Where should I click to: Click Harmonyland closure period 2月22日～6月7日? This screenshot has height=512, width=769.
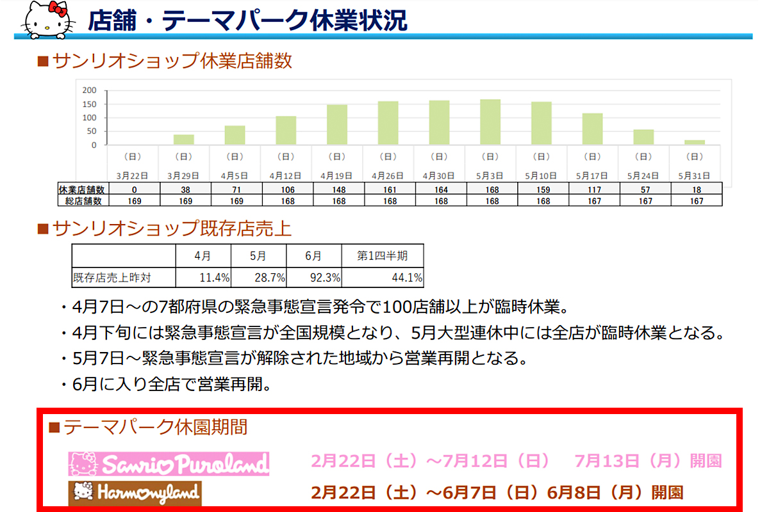(x=427, y=492)
